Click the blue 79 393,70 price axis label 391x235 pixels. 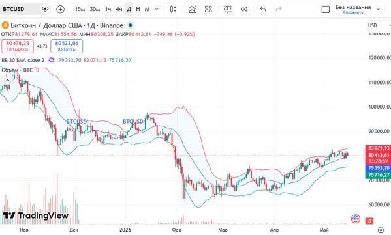coord(379,168)
